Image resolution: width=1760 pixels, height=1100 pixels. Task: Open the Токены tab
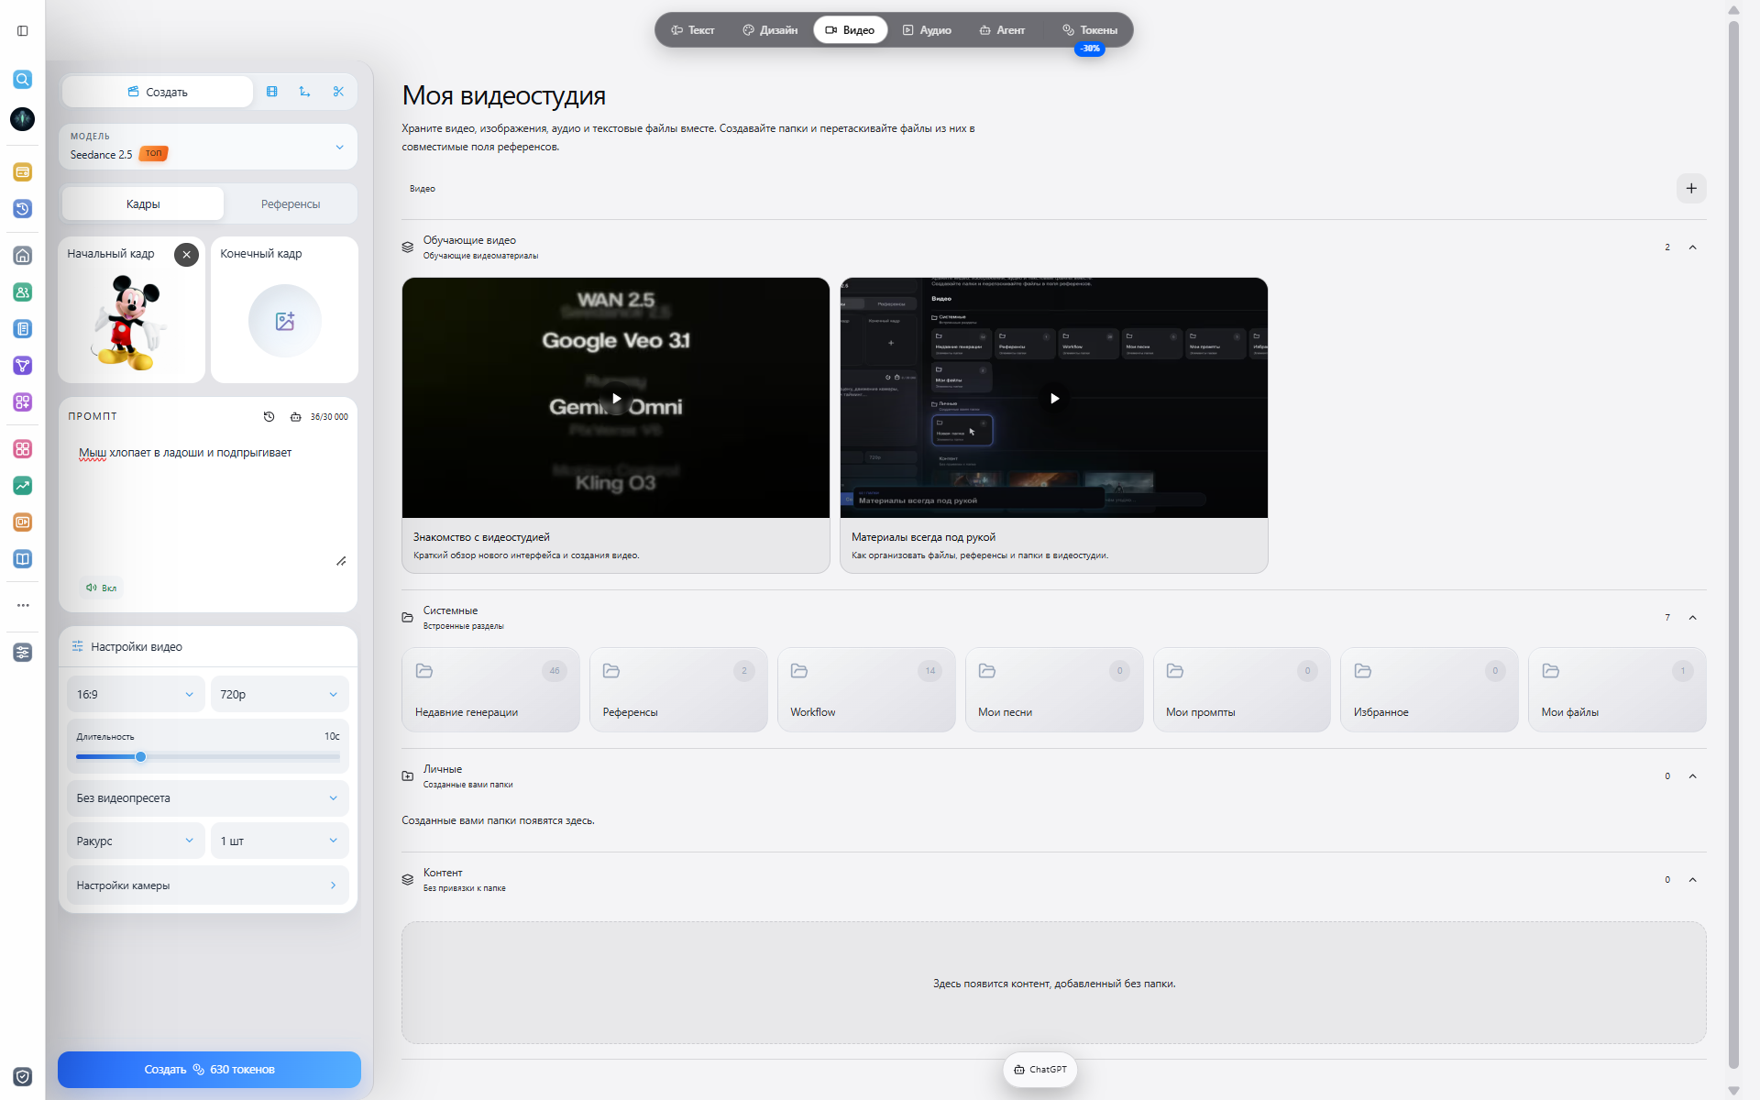tap(1090, 30)
